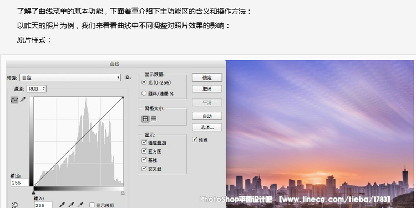Image resolution: width=416 pixels, height=208 pixels.
Task: Click the sunset skyline preview photo
Action: 319,134
